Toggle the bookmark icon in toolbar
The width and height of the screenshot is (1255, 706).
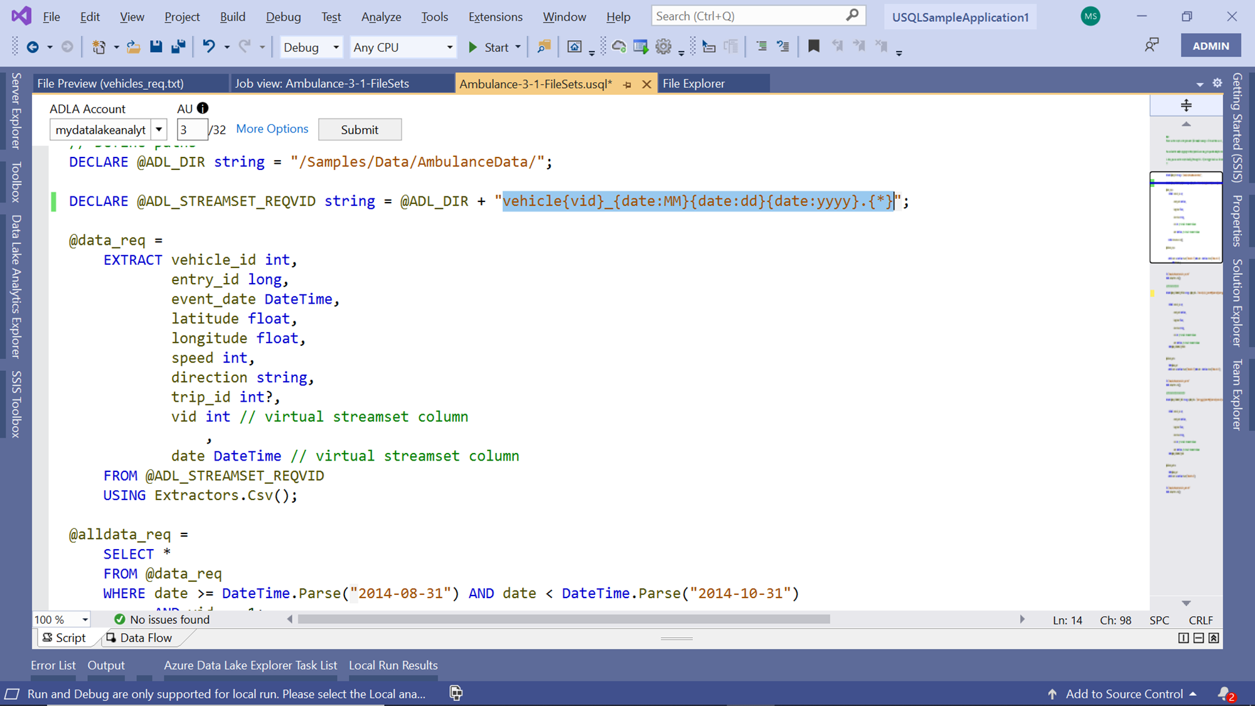pyautogui.click(x=814, y=46)
